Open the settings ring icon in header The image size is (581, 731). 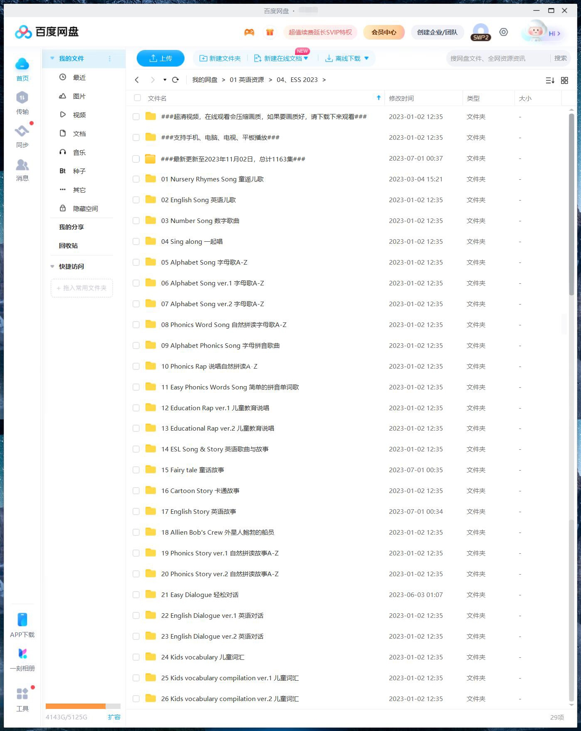click(x=503, y=32)
